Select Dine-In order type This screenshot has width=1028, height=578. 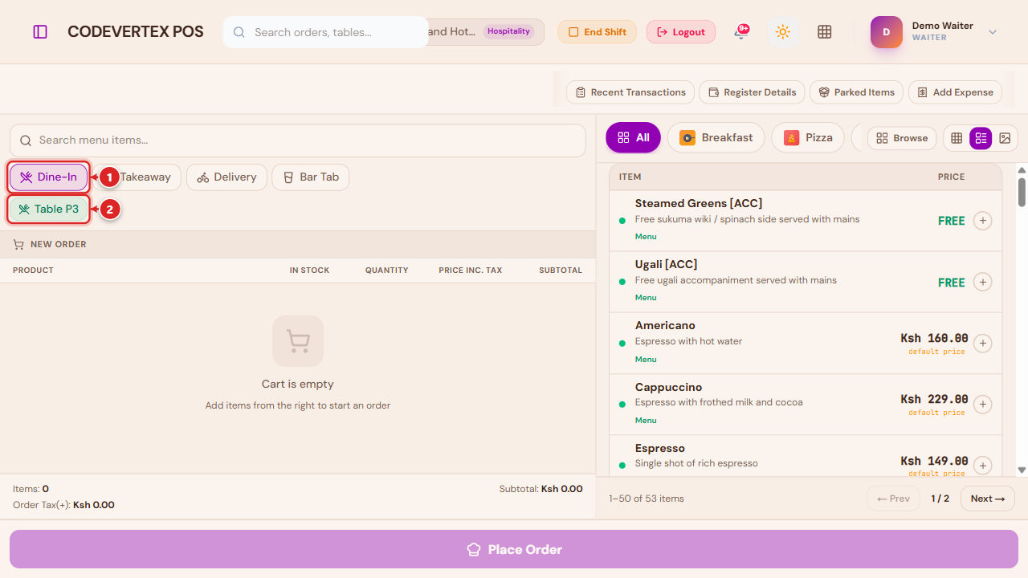pyautogui.click(x=49, y=177)
